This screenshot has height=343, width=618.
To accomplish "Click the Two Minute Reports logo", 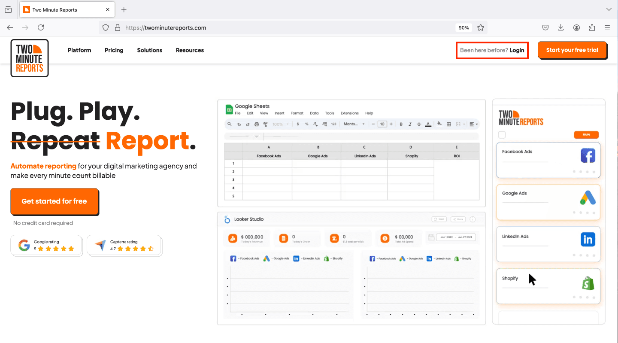I will click(x=30, y=58).
